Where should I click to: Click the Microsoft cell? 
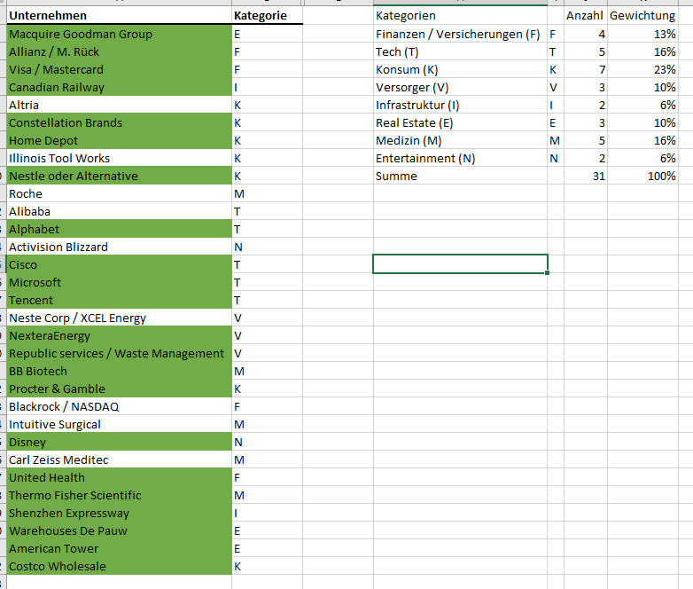pos(120,282)
